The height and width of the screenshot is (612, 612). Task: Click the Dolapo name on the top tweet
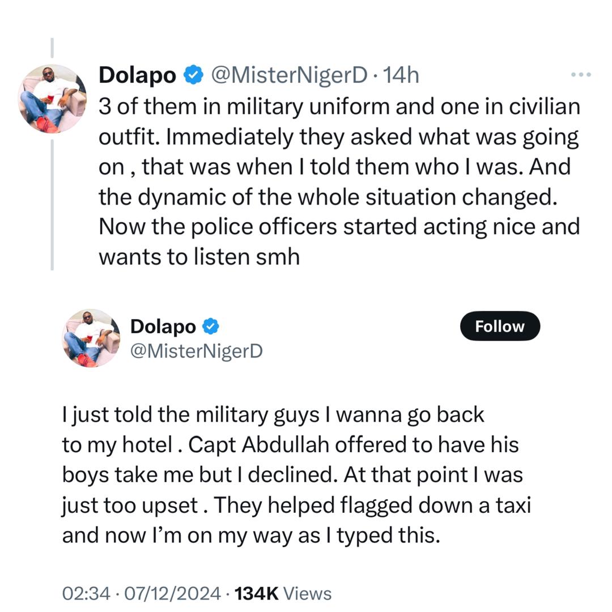[137, 75]
